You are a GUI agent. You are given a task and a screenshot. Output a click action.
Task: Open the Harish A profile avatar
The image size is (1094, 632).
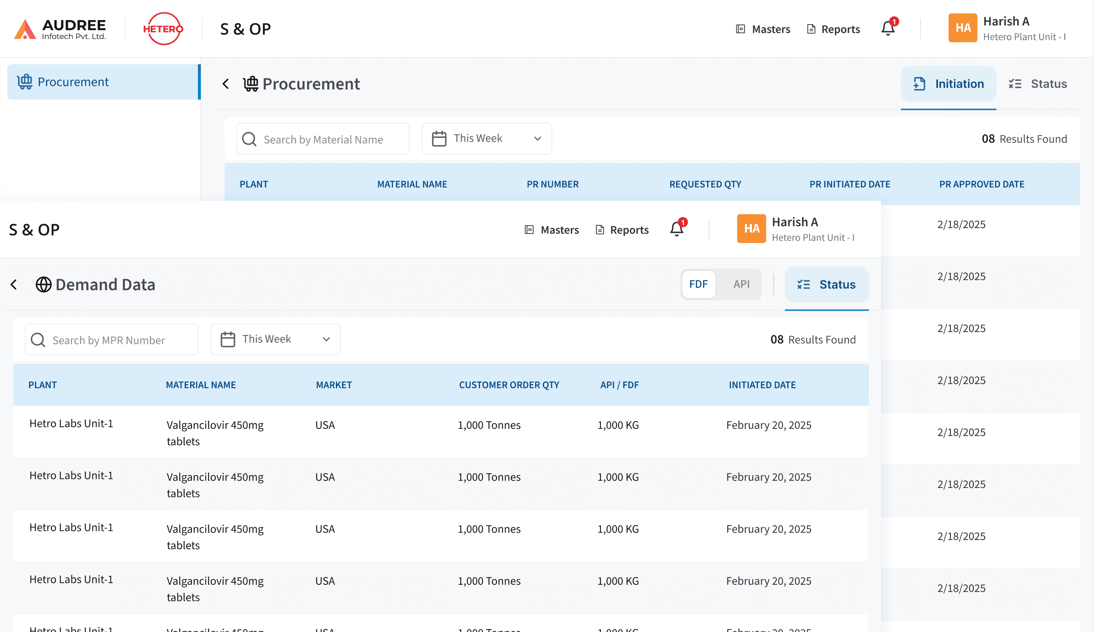pos(963,28)
